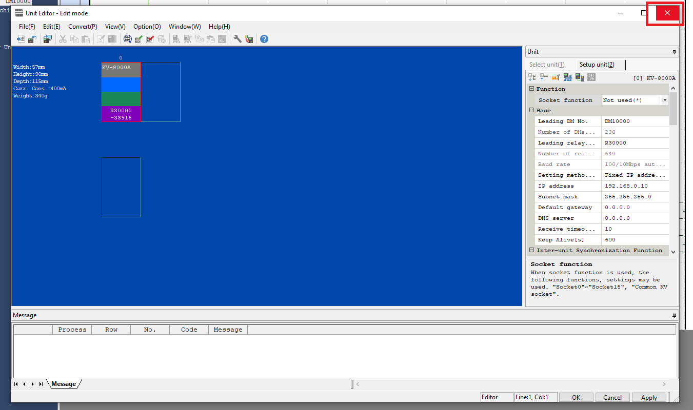Viewport: 693px width, 410px height.
Task: Click the purple R30000 block on the unit diagram
Action: (121, 115)
